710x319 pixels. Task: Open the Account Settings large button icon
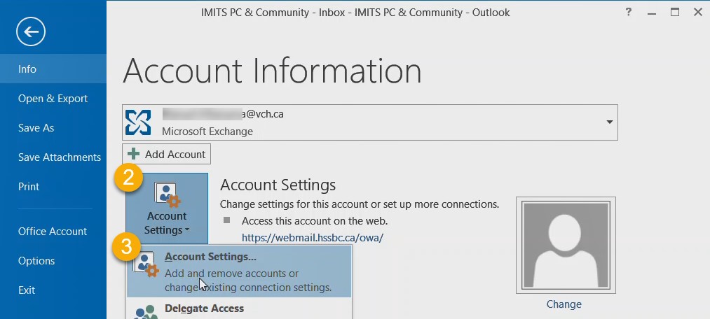tap(167, 194)
